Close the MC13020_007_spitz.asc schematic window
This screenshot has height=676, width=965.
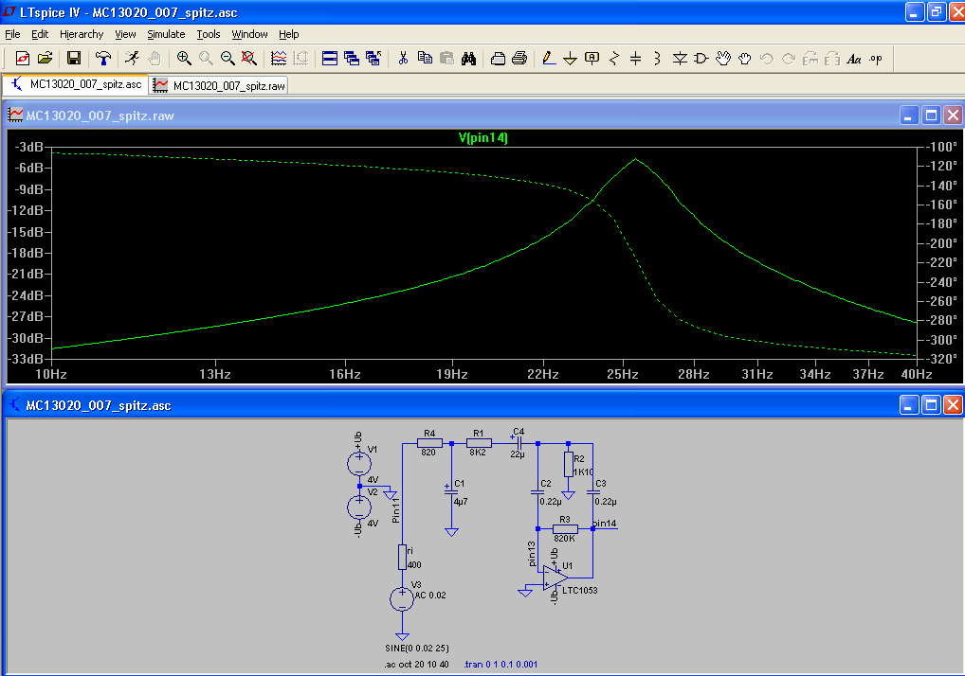954,405
